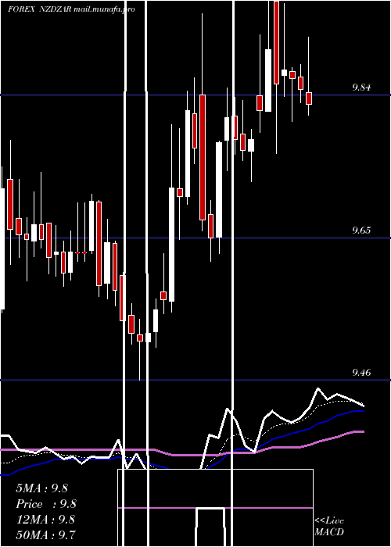Image resolution: width=391 pixels, height=547 pixels.
Task: Click the FOREX NZDZAR chart title
Action: pos(72,9)
